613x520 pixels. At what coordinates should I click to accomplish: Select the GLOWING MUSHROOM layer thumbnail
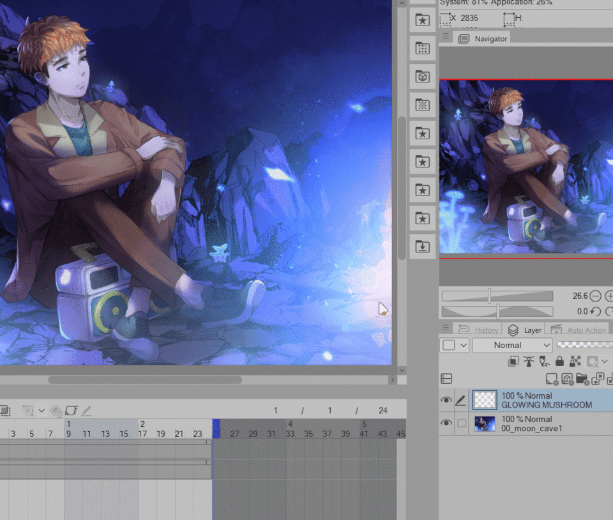485,400
